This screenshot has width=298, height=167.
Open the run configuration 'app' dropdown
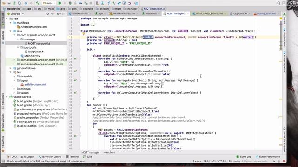click(x=49, y=3)
